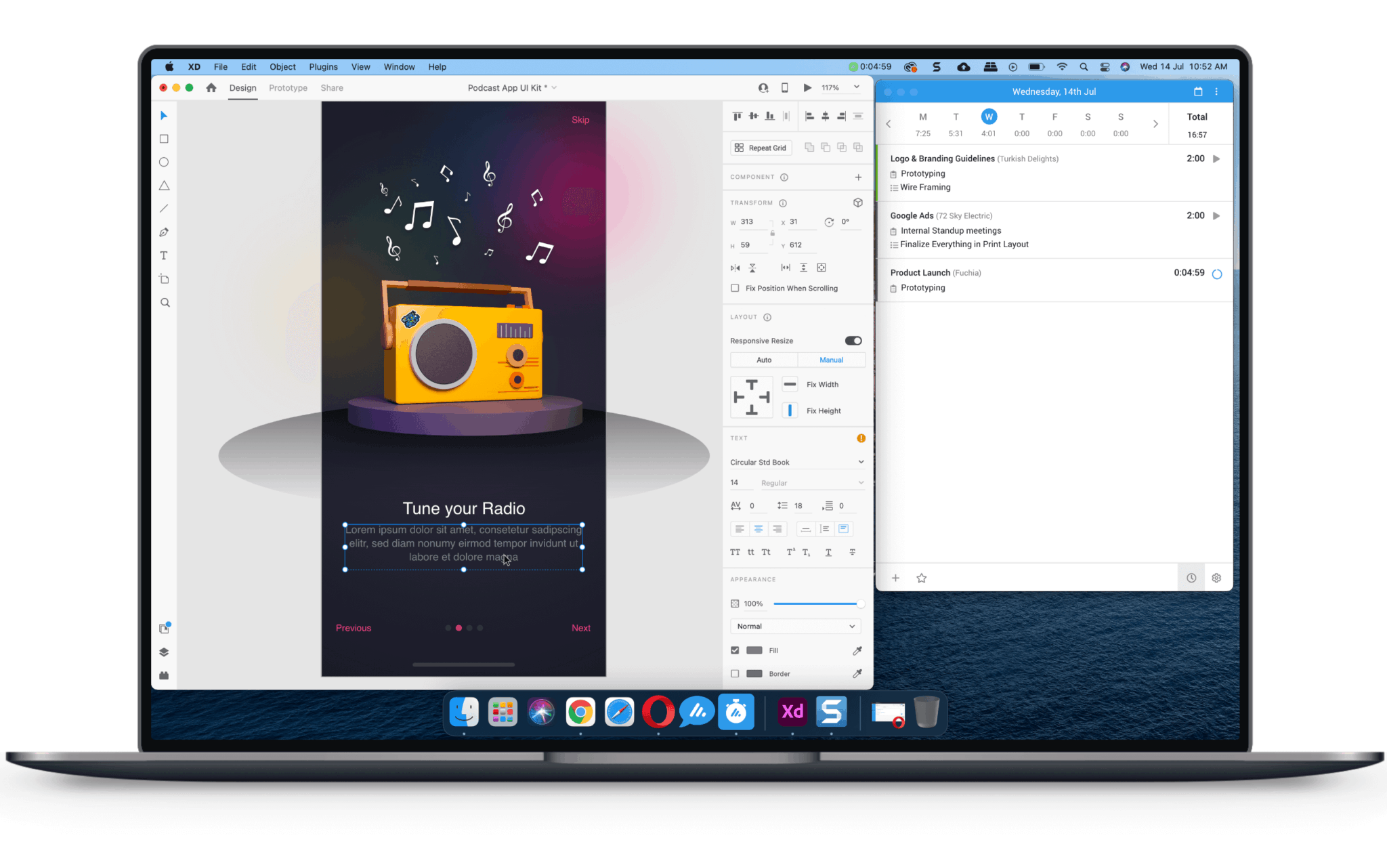Select the Zoom tool

click(x=165, y=302)
